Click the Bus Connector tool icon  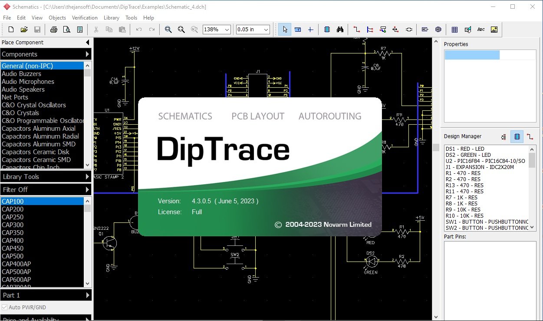click(x=383, y=30)
